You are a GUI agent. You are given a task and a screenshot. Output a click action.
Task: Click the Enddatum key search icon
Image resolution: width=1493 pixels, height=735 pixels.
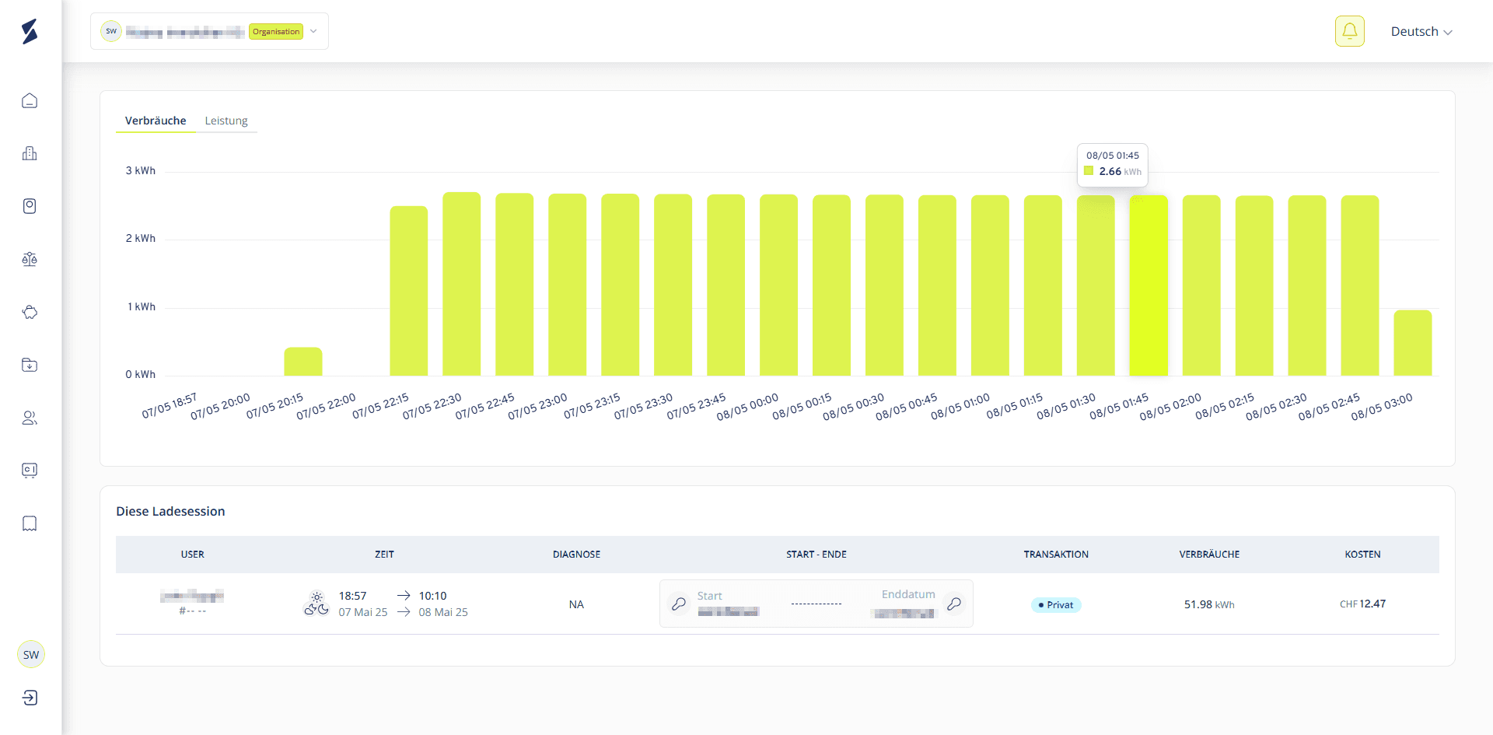tap(954, 604)
